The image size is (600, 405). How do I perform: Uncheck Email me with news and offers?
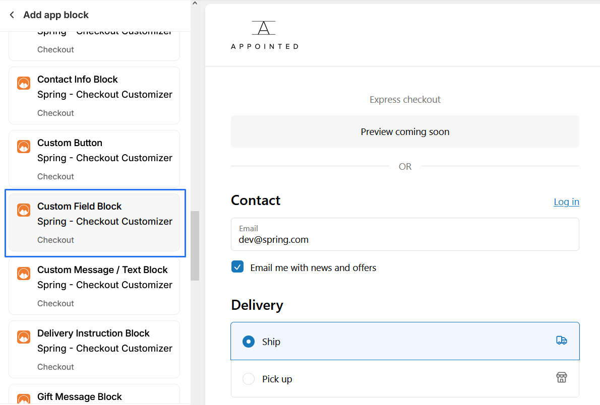click(x=237, y=266)
